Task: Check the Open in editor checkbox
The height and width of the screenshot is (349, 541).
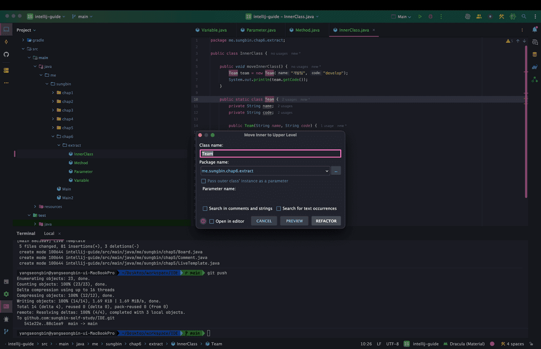Action: point(212,221)
